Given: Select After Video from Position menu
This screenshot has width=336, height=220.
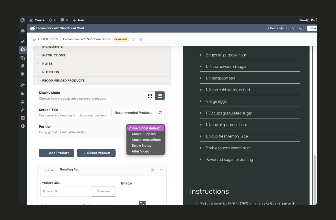Looking at the screenshot, I should tap(140, 151).
